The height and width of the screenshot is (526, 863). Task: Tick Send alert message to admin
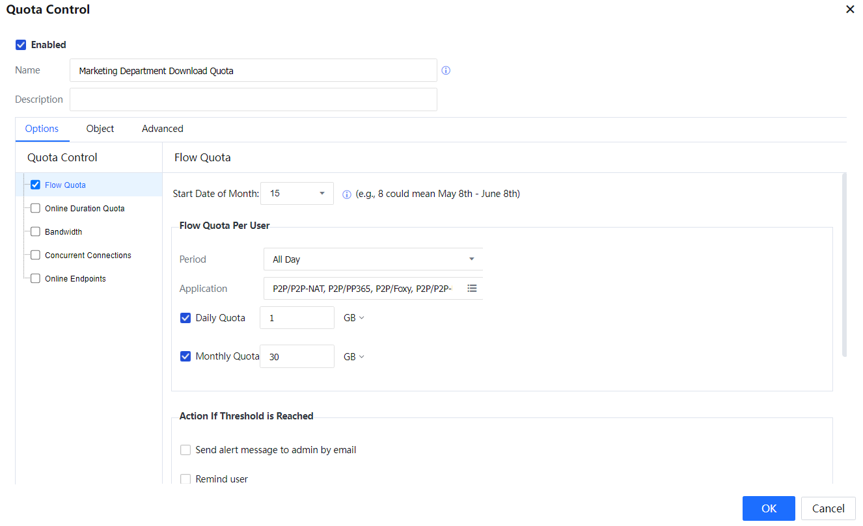click(185, 450)
